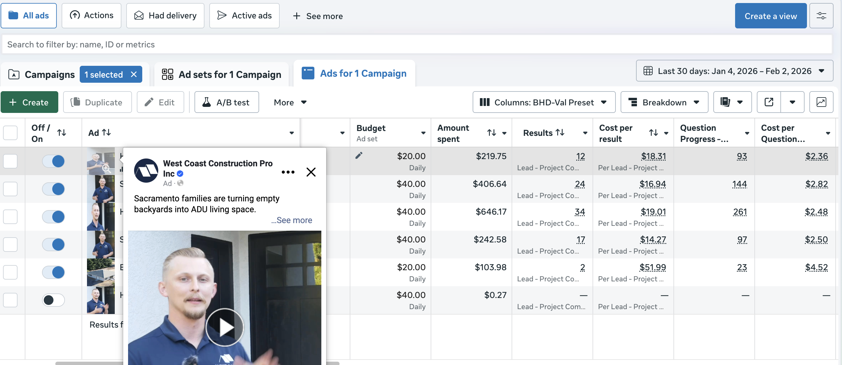Click the Duplicate button

(98, 102)
